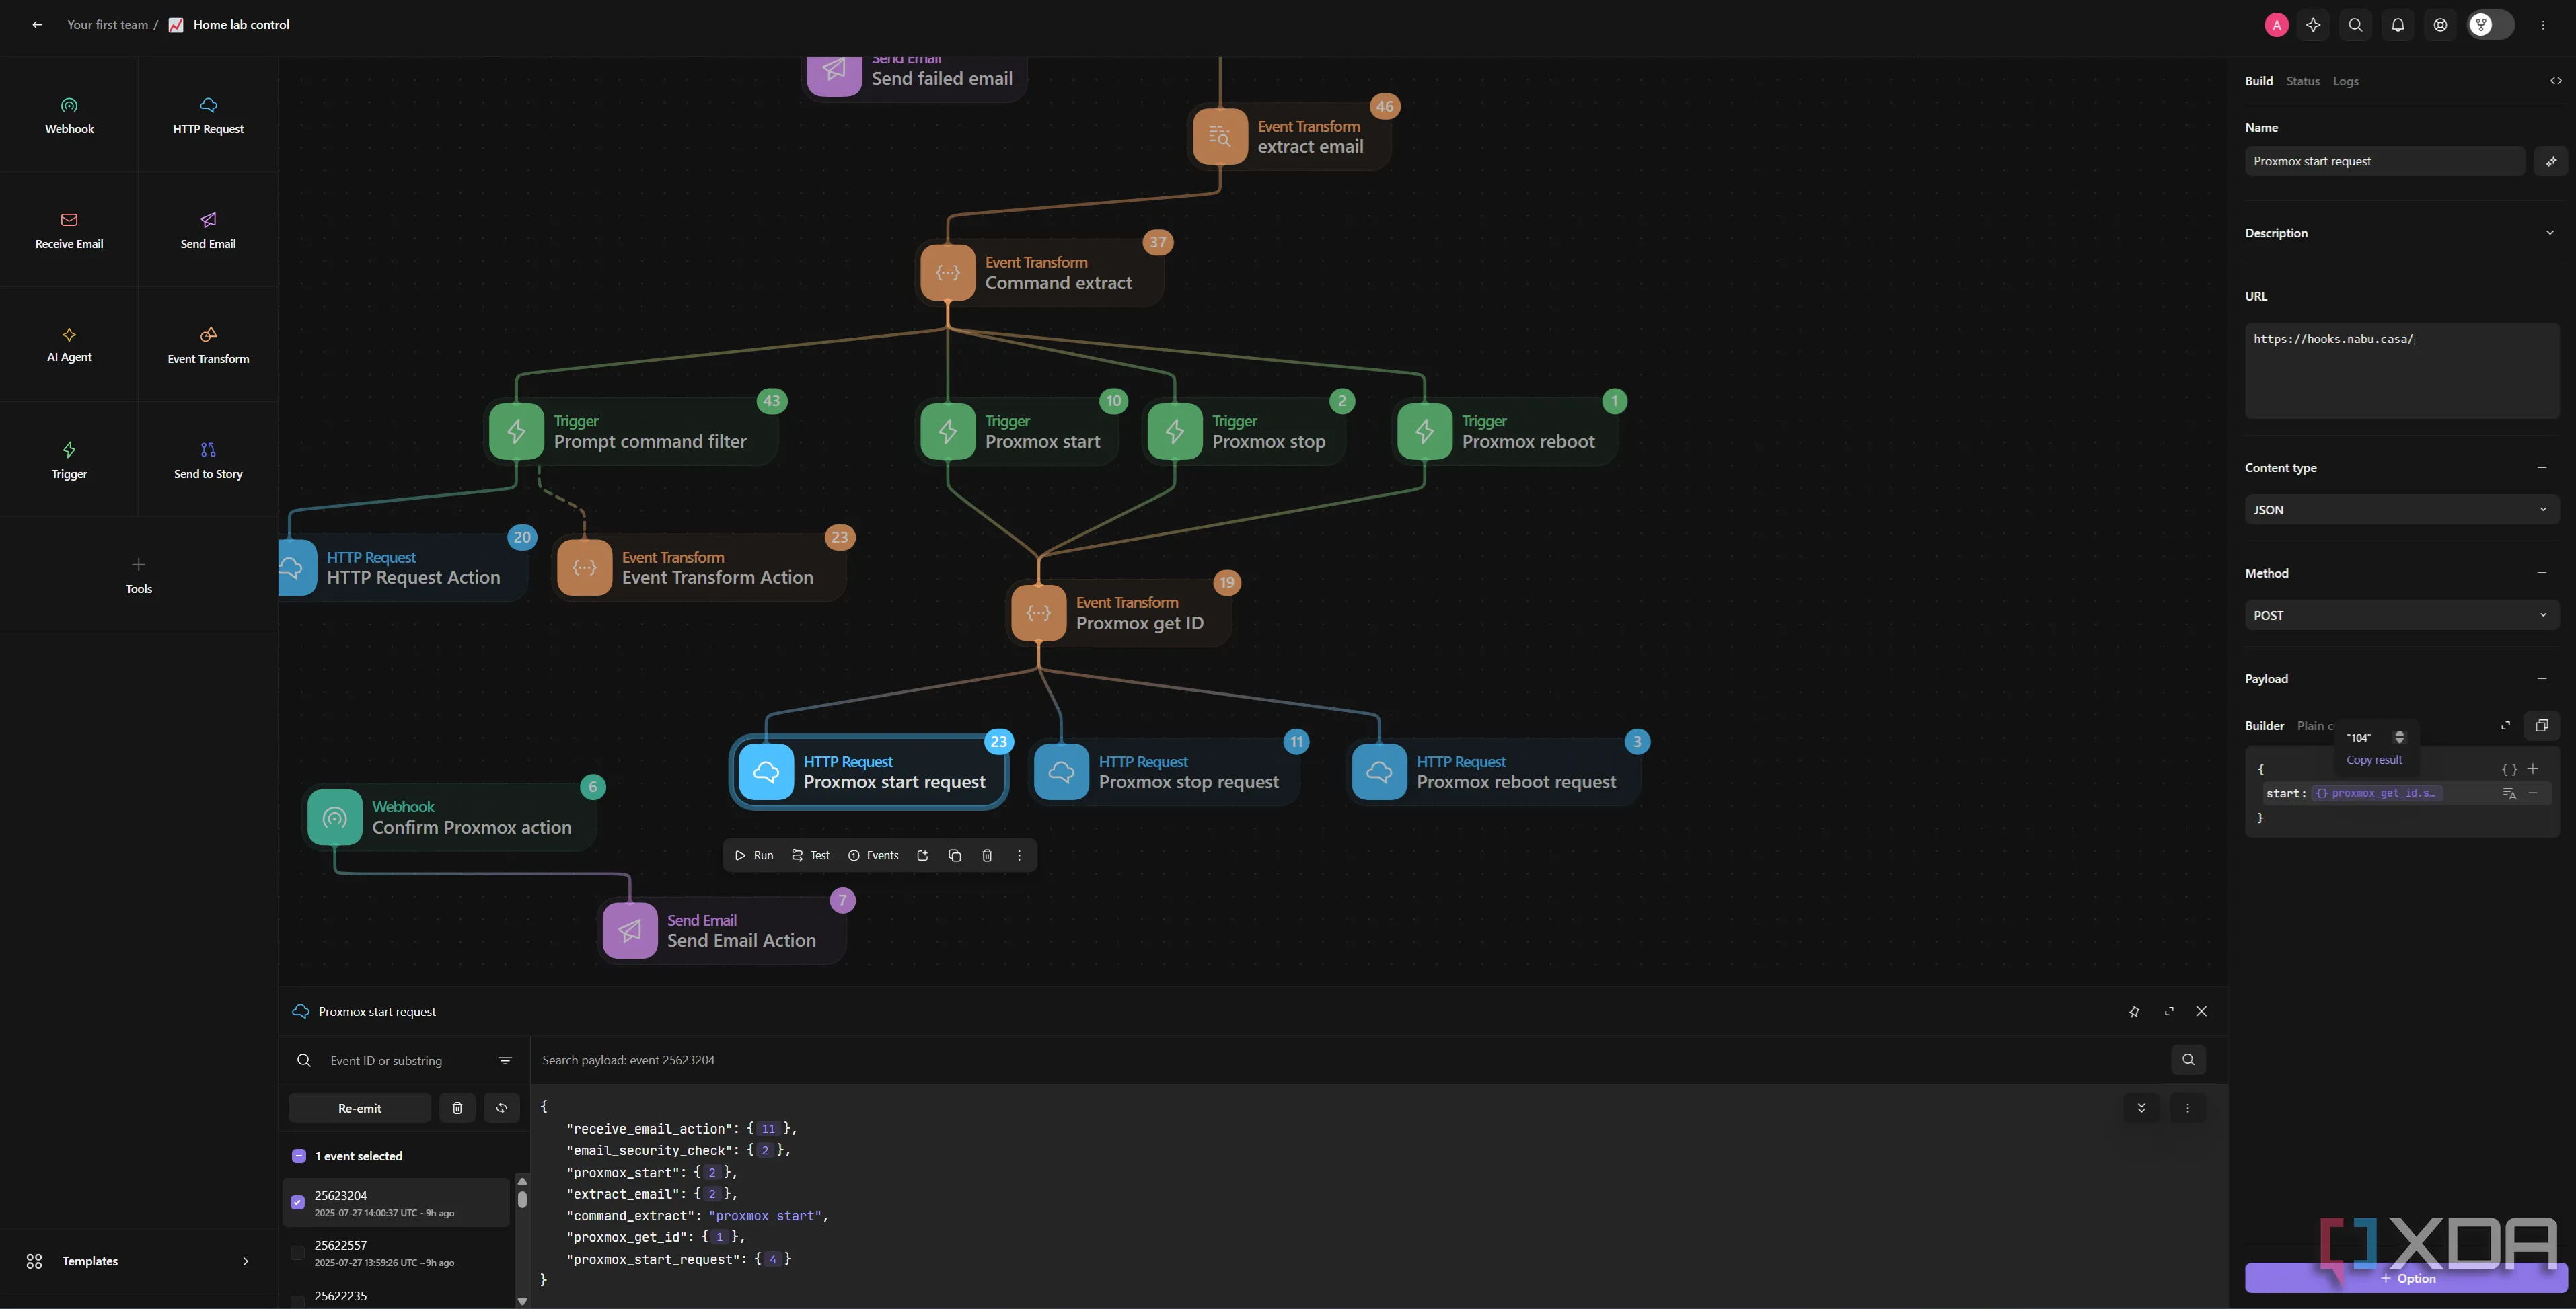This screenshot has height=1309, width=2576.
Task: Open the notifications bell
Action: [x=2397, y=25]
